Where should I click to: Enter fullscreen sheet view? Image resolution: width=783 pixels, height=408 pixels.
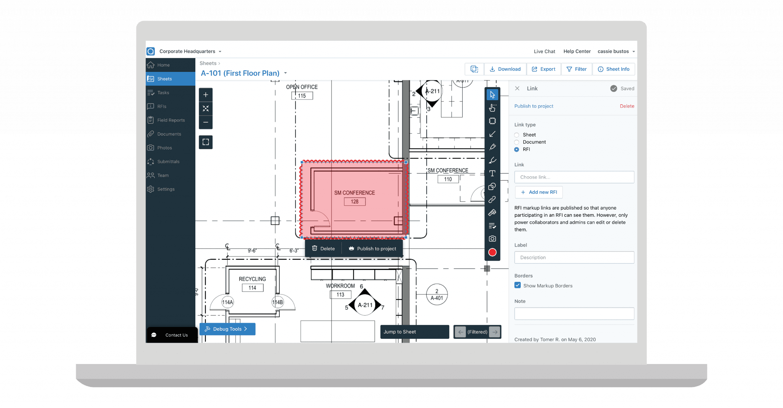pos(206,142)
